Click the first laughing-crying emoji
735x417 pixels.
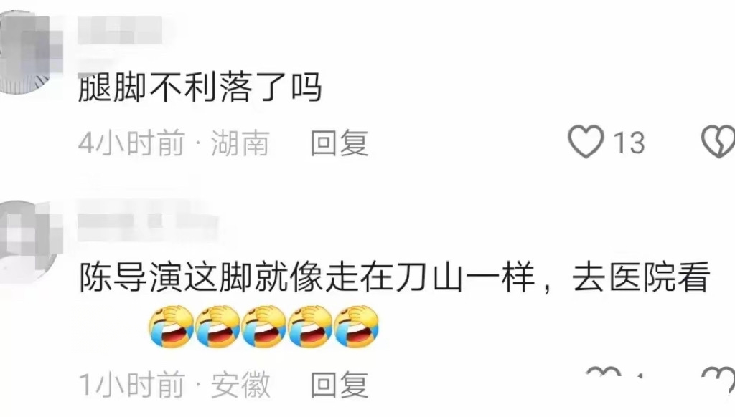(171, 326)
